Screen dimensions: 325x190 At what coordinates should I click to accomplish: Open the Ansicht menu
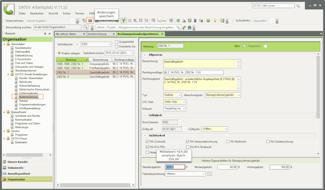(53, 13)
